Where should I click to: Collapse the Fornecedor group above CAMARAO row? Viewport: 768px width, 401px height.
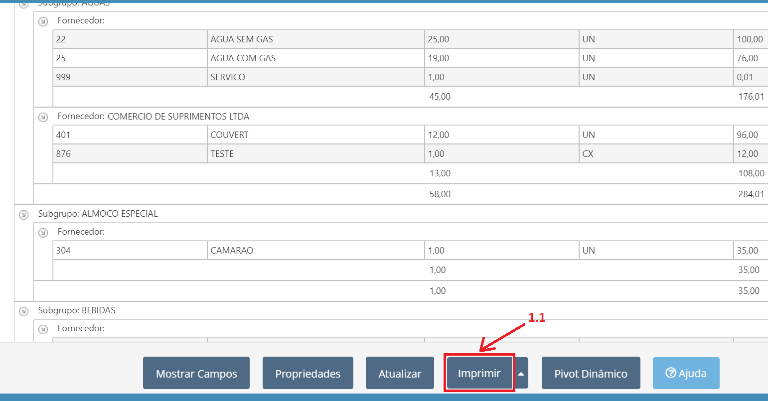[43, 233]
